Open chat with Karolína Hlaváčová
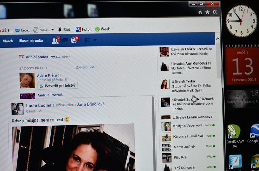The height and width of the screenshot is (171, 259). pos(189,137)
